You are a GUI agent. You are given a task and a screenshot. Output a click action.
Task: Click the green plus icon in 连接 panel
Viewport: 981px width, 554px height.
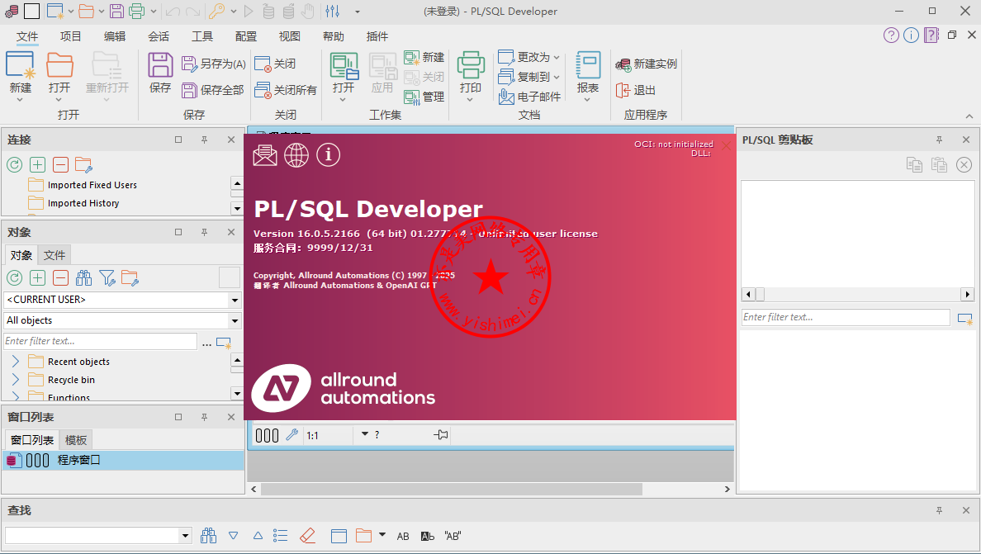point(37,164)
